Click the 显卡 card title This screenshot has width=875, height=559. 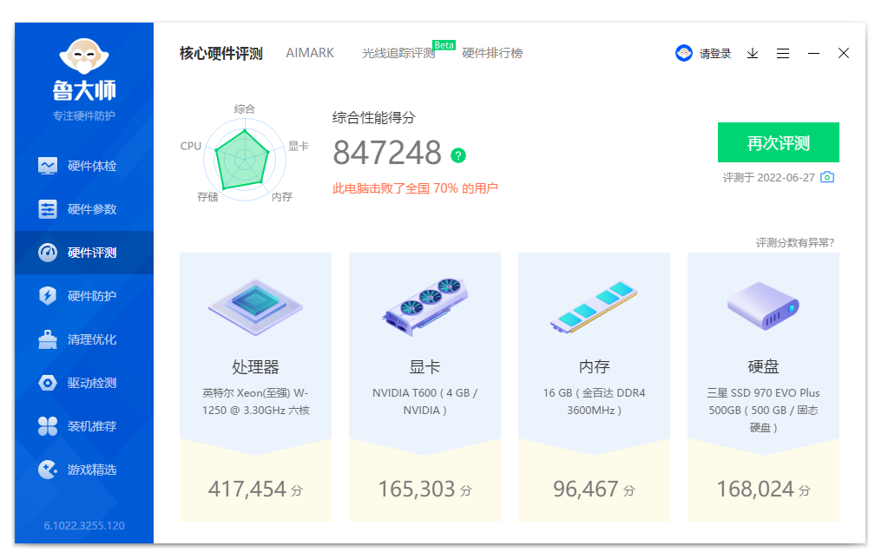[x=424, y=366]
